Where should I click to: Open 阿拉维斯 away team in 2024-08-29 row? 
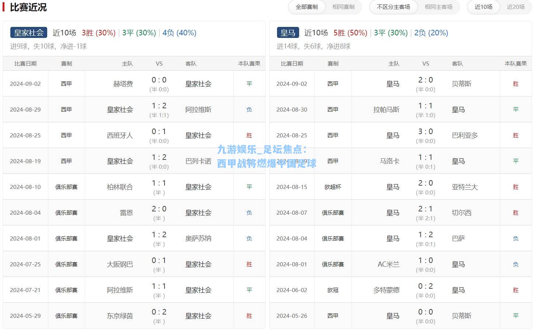point(198,110)
